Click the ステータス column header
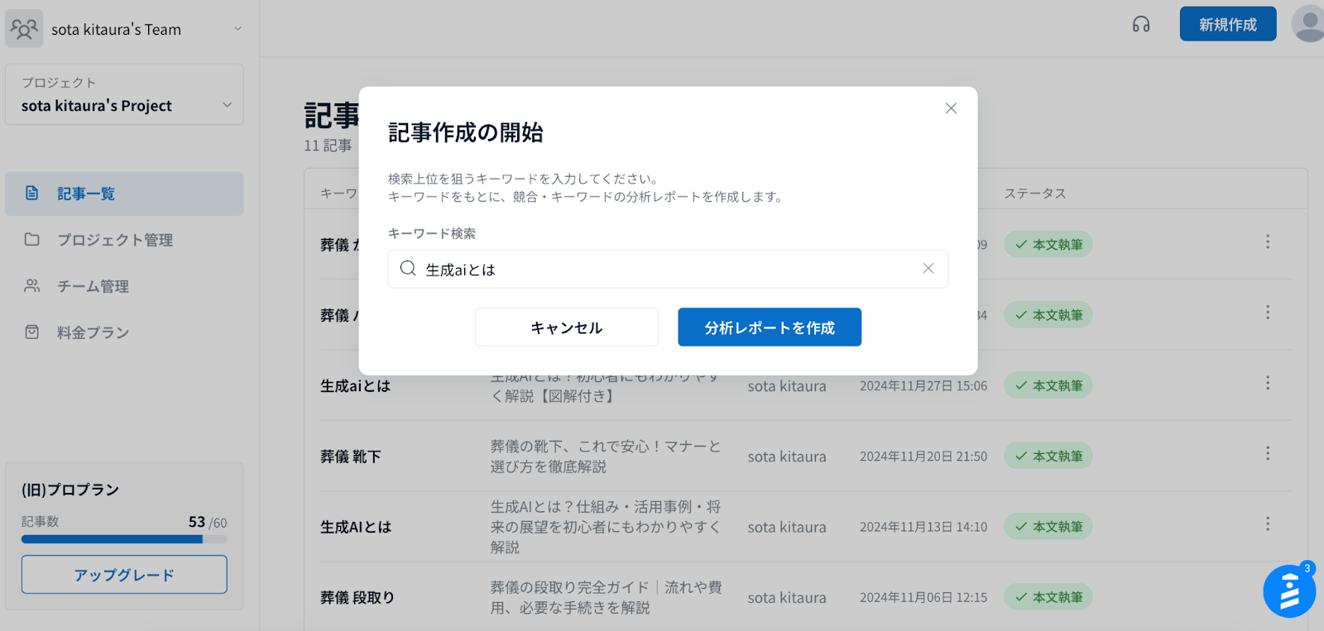 pos(1035,194)
